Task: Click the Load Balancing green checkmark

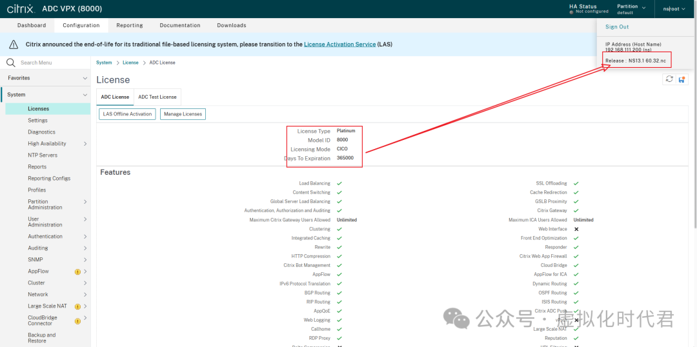Action: pyautogui.click(x=339, y=183)
